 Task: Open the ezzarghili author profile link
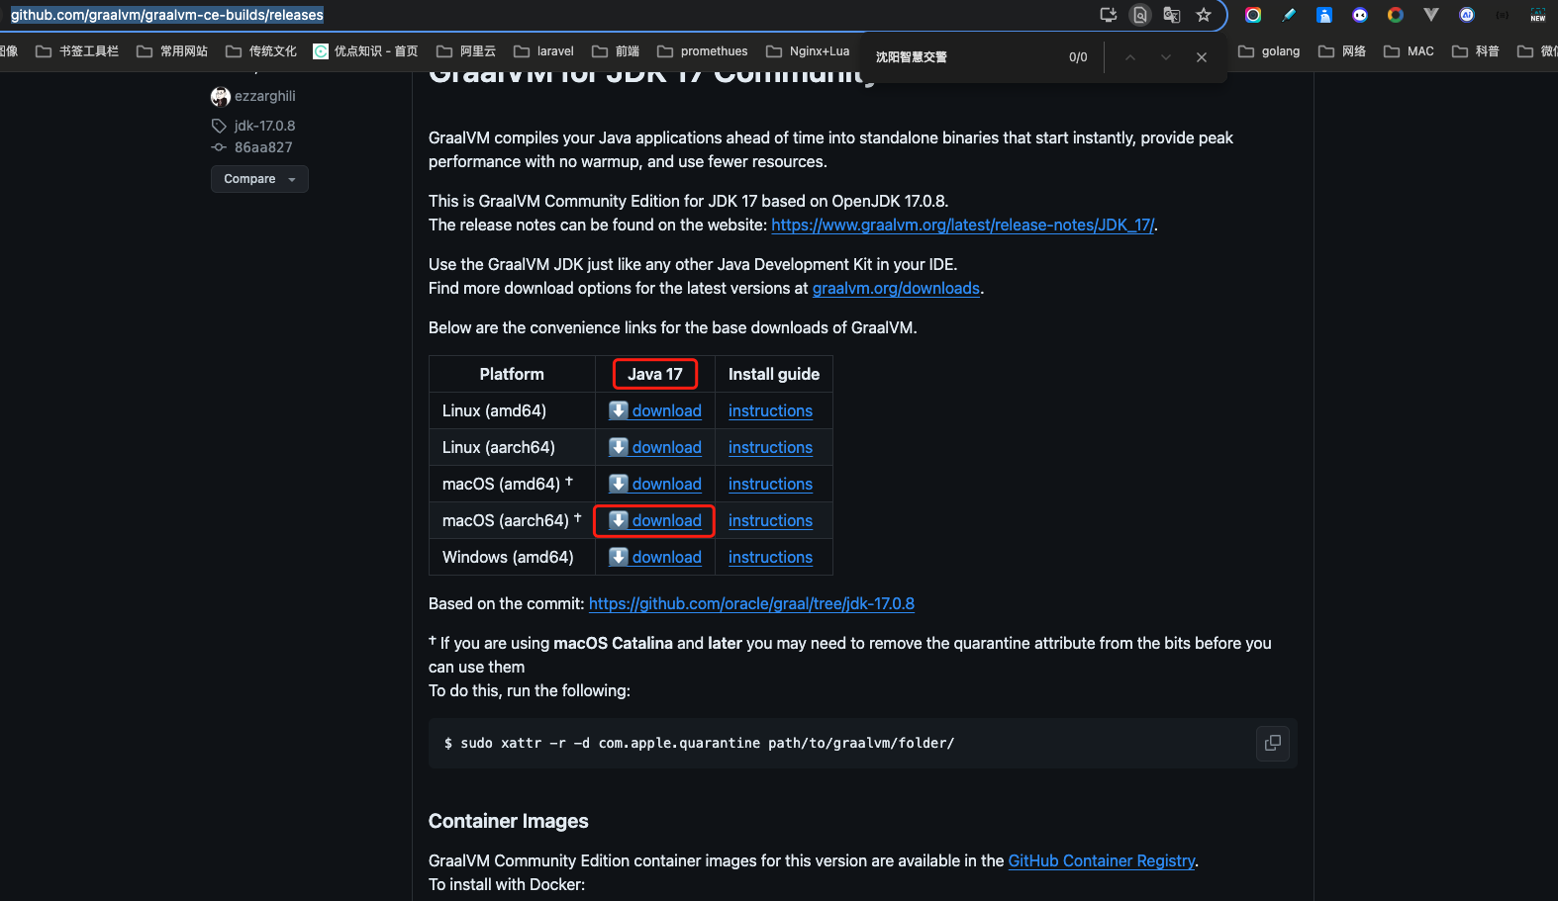(x=264, y=96)
